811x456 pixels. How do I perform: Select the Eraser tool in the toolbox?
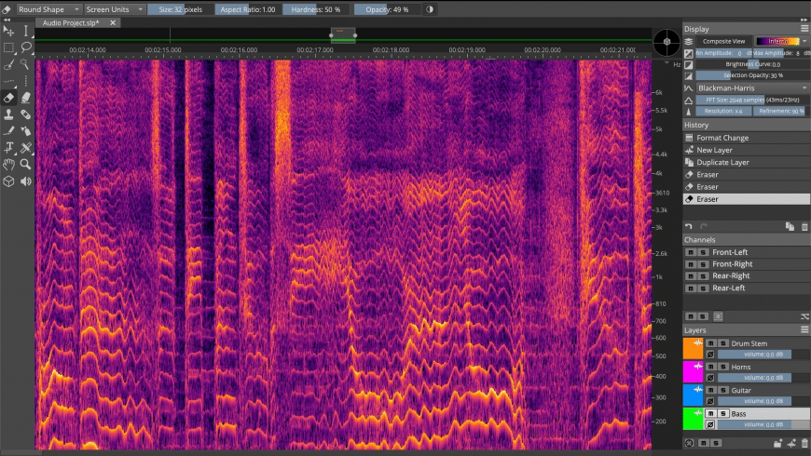8,97
